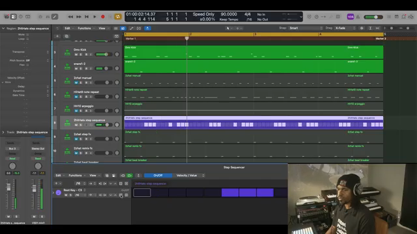
Task: Open the Velocity / Value dropdown
Action: [188, 175]
